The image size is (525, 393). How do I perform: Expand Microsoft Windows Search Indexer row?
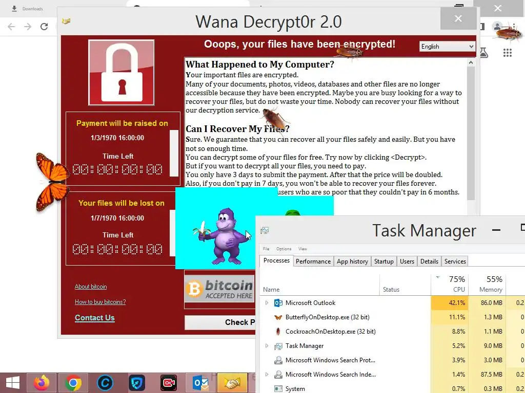267,375
